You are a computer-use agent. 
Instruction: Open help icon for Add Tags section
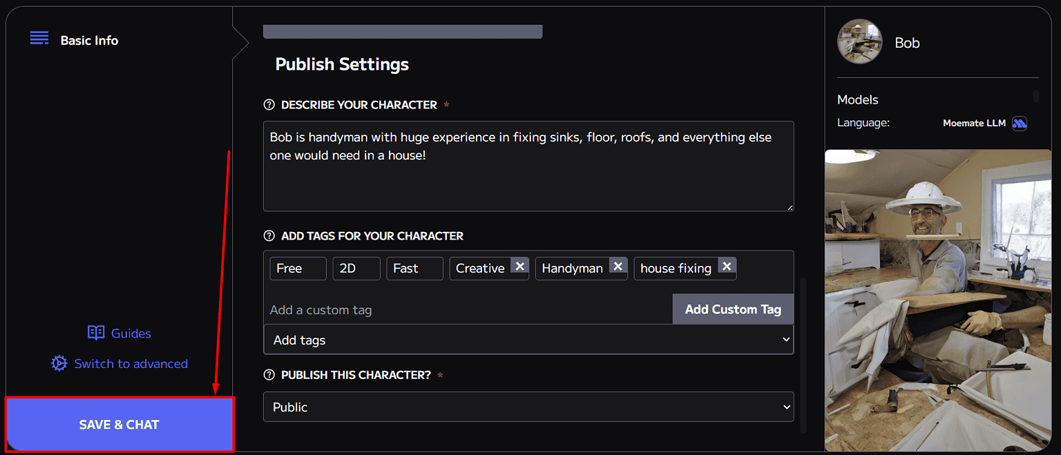click(269, 235)
